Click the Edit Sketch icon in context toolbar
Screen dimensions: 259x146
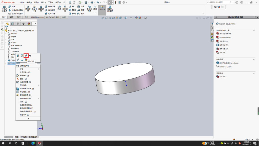(22, 56)
